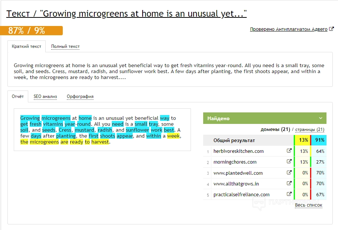Open Весь список full list link
This screenshot has width=338, height=230.
(x=308, y=205)
